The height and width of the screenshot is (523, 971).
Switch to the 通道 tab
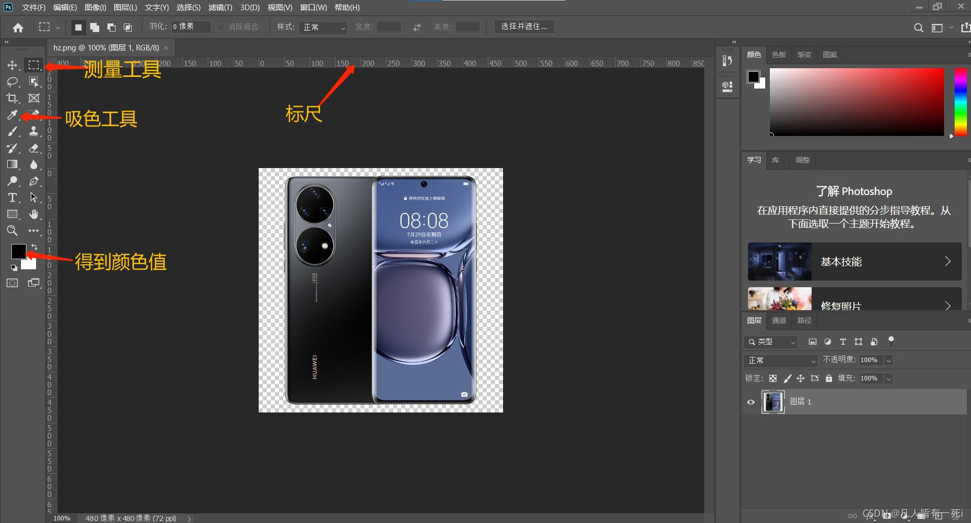point(779,320)
